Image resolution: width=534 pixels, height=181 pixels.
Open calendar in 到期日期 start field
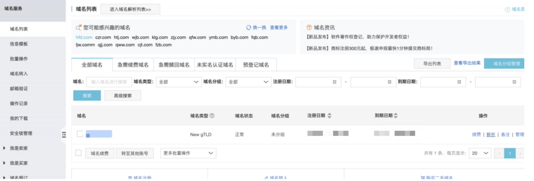pos(459,82)
